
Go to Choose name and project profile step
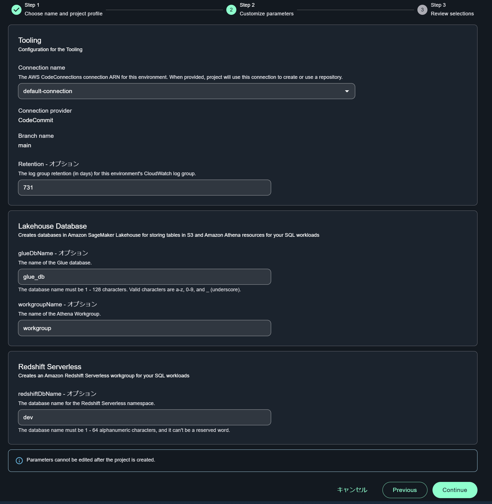click(x=63, y=14)
